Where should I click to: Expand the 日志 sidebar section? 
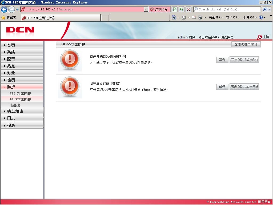pos(22,118)
